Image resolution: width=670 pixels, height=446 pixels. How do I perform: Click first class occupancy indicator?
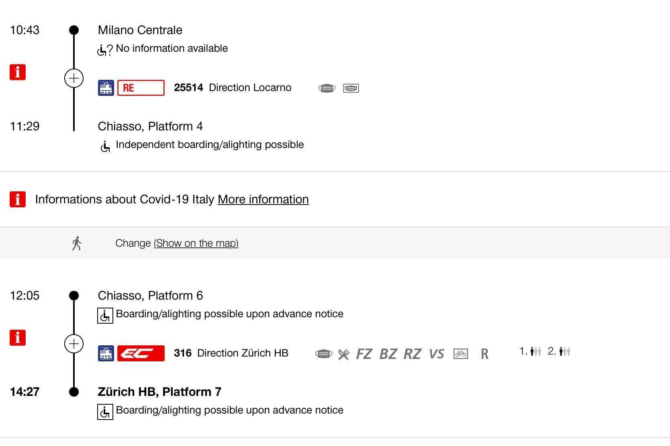click(531, 352)
